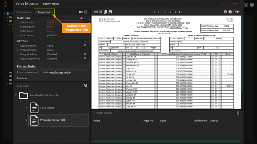
Task: Open the help question mark icon
Action: [x=252, y=5]
